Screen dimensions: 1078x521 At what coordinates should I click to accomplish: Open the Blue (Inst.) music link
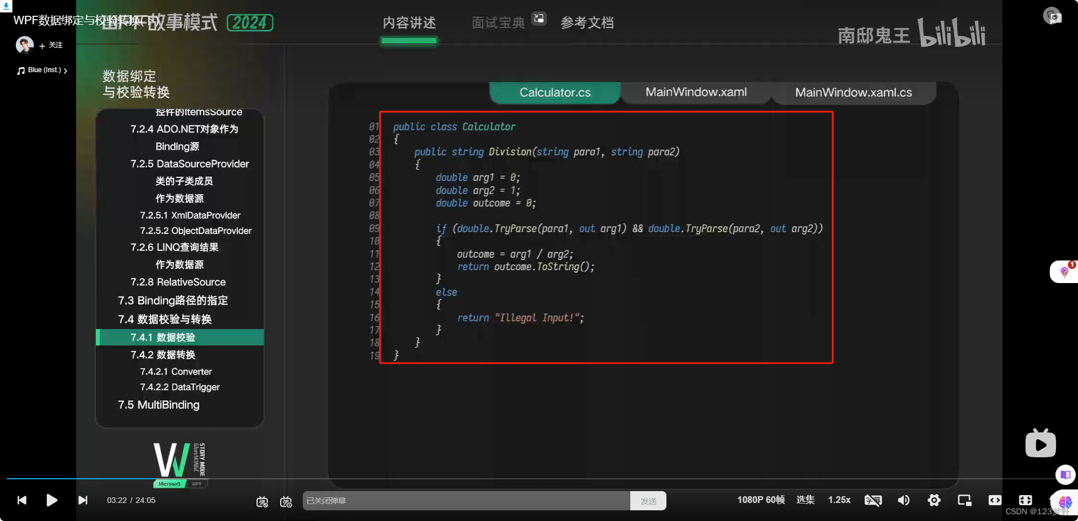pyautogui.click(x=42, y=70)
